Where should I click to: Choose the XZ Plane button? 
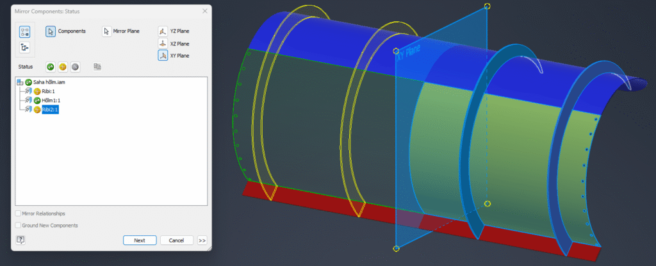tap(163, 44)
